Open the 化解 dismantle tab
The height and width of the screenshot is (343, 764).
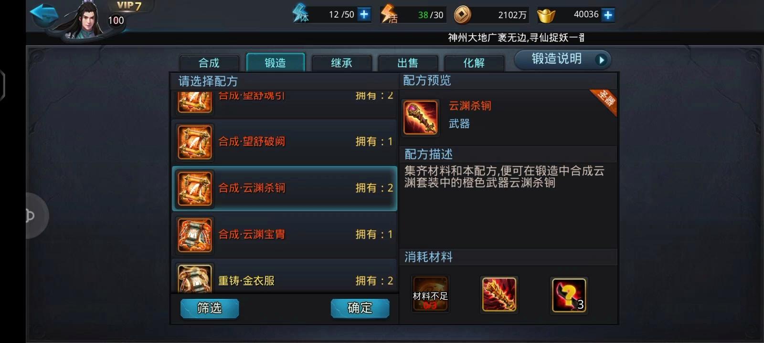tap(474, 62)
